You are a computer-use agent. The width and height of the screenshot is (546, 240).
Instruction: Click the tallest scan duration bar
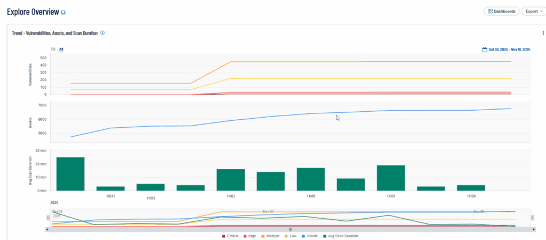pos(70,173)
